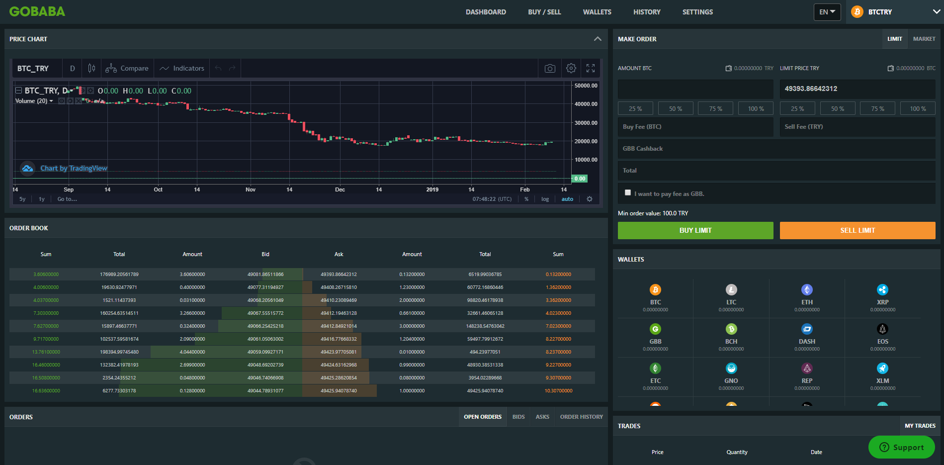
Task: Take a chart snapshot with the camera icon
Action: [550, 69]
